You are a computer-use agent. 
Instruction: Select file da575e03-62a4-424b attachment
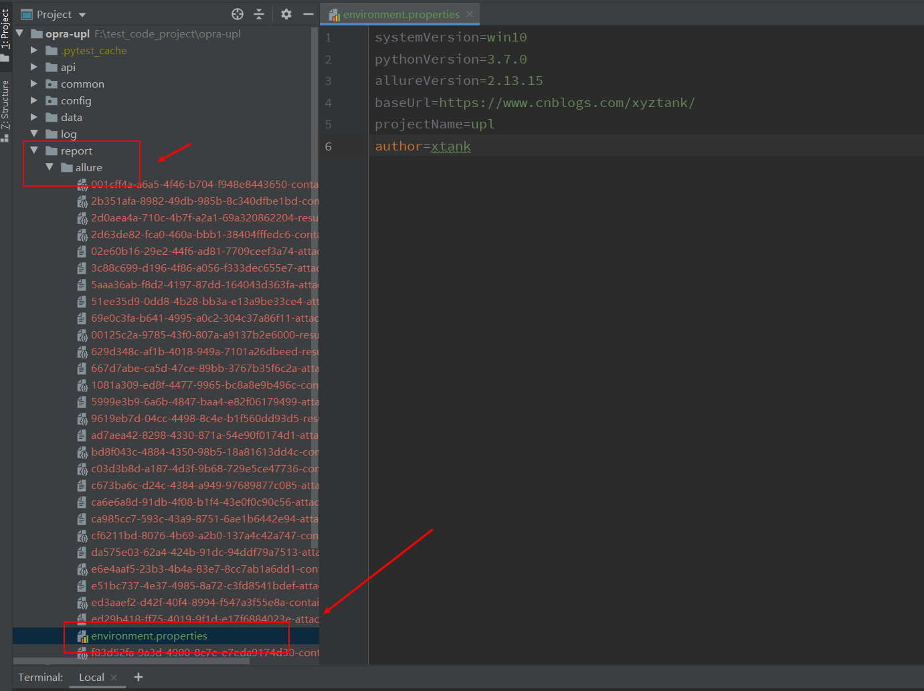(x=205, y=552)
